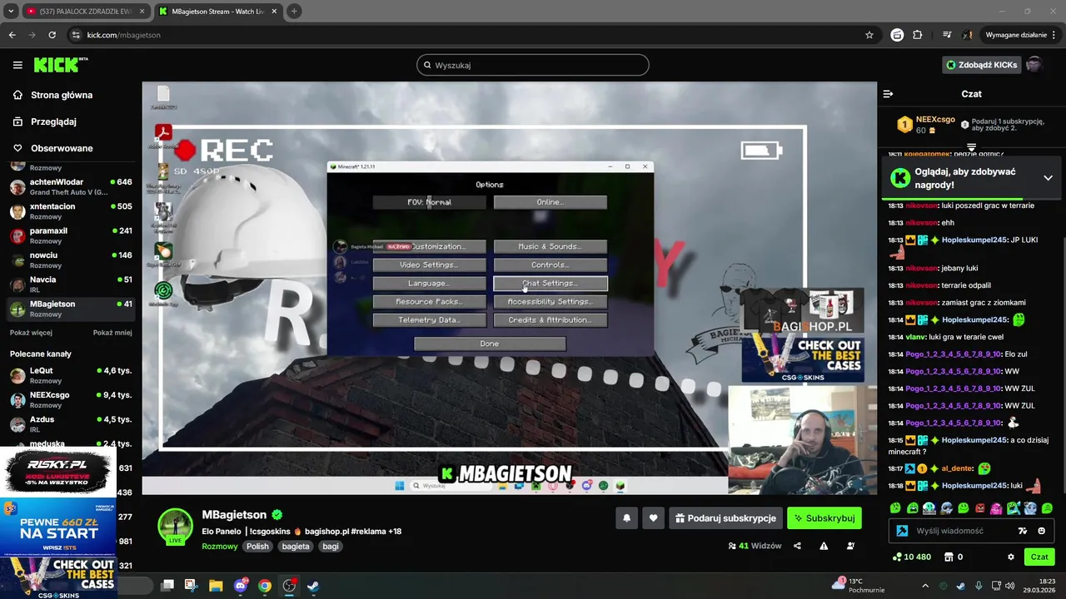The height and width of the screenshot is (599, 1066).
Task: Open the xntentacion channel in sidebar
Action: (70, 211)
